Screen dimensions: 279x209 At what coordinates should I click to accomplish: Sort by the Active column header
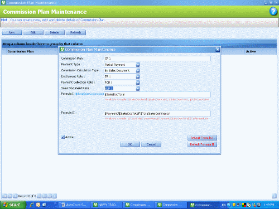[x=251, y=51]
